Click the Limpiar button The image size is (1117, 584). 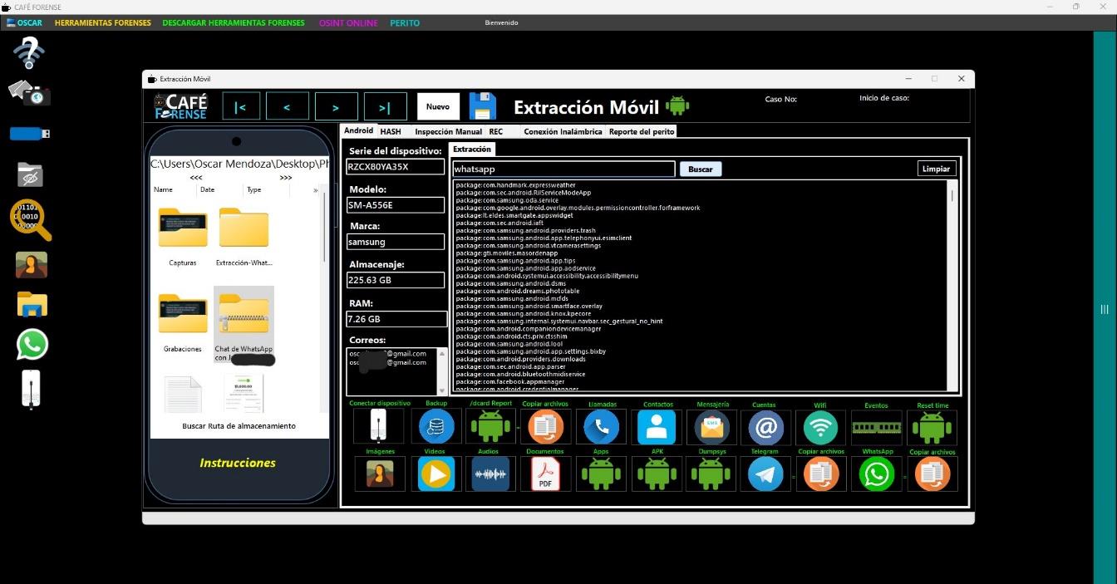coord(936,169)
